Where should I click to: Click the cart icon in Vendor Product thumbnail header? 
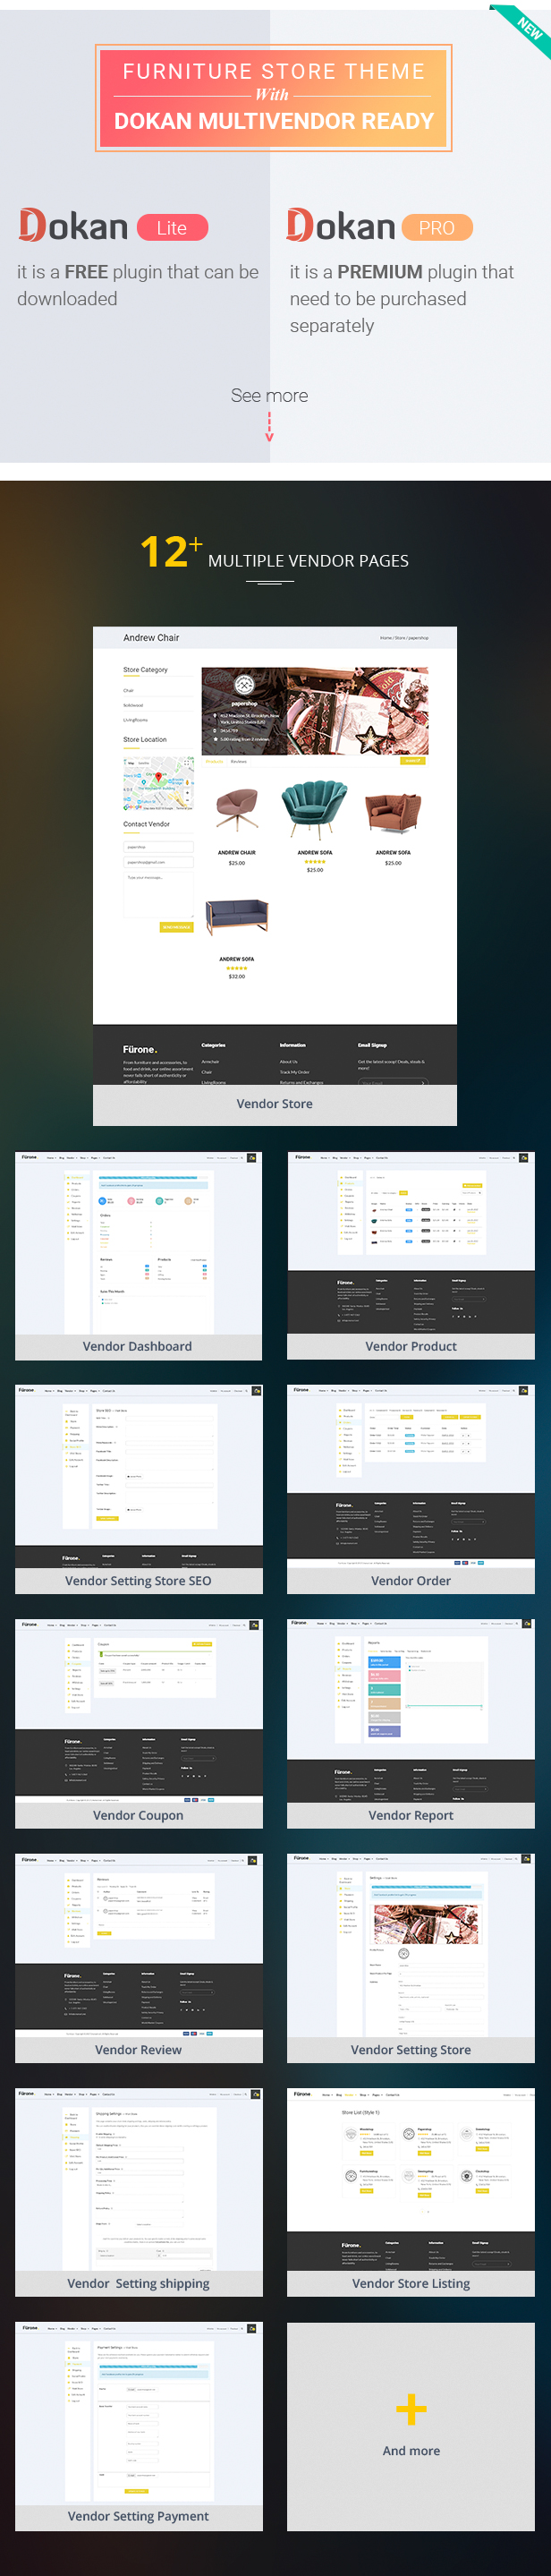(524, 1157)
